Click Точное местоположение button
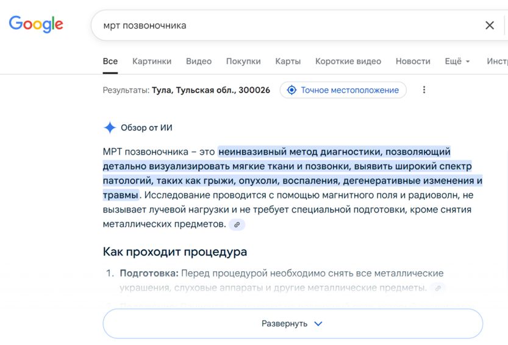508x345 pixels. pyautogui.click(x=349, y=90)
